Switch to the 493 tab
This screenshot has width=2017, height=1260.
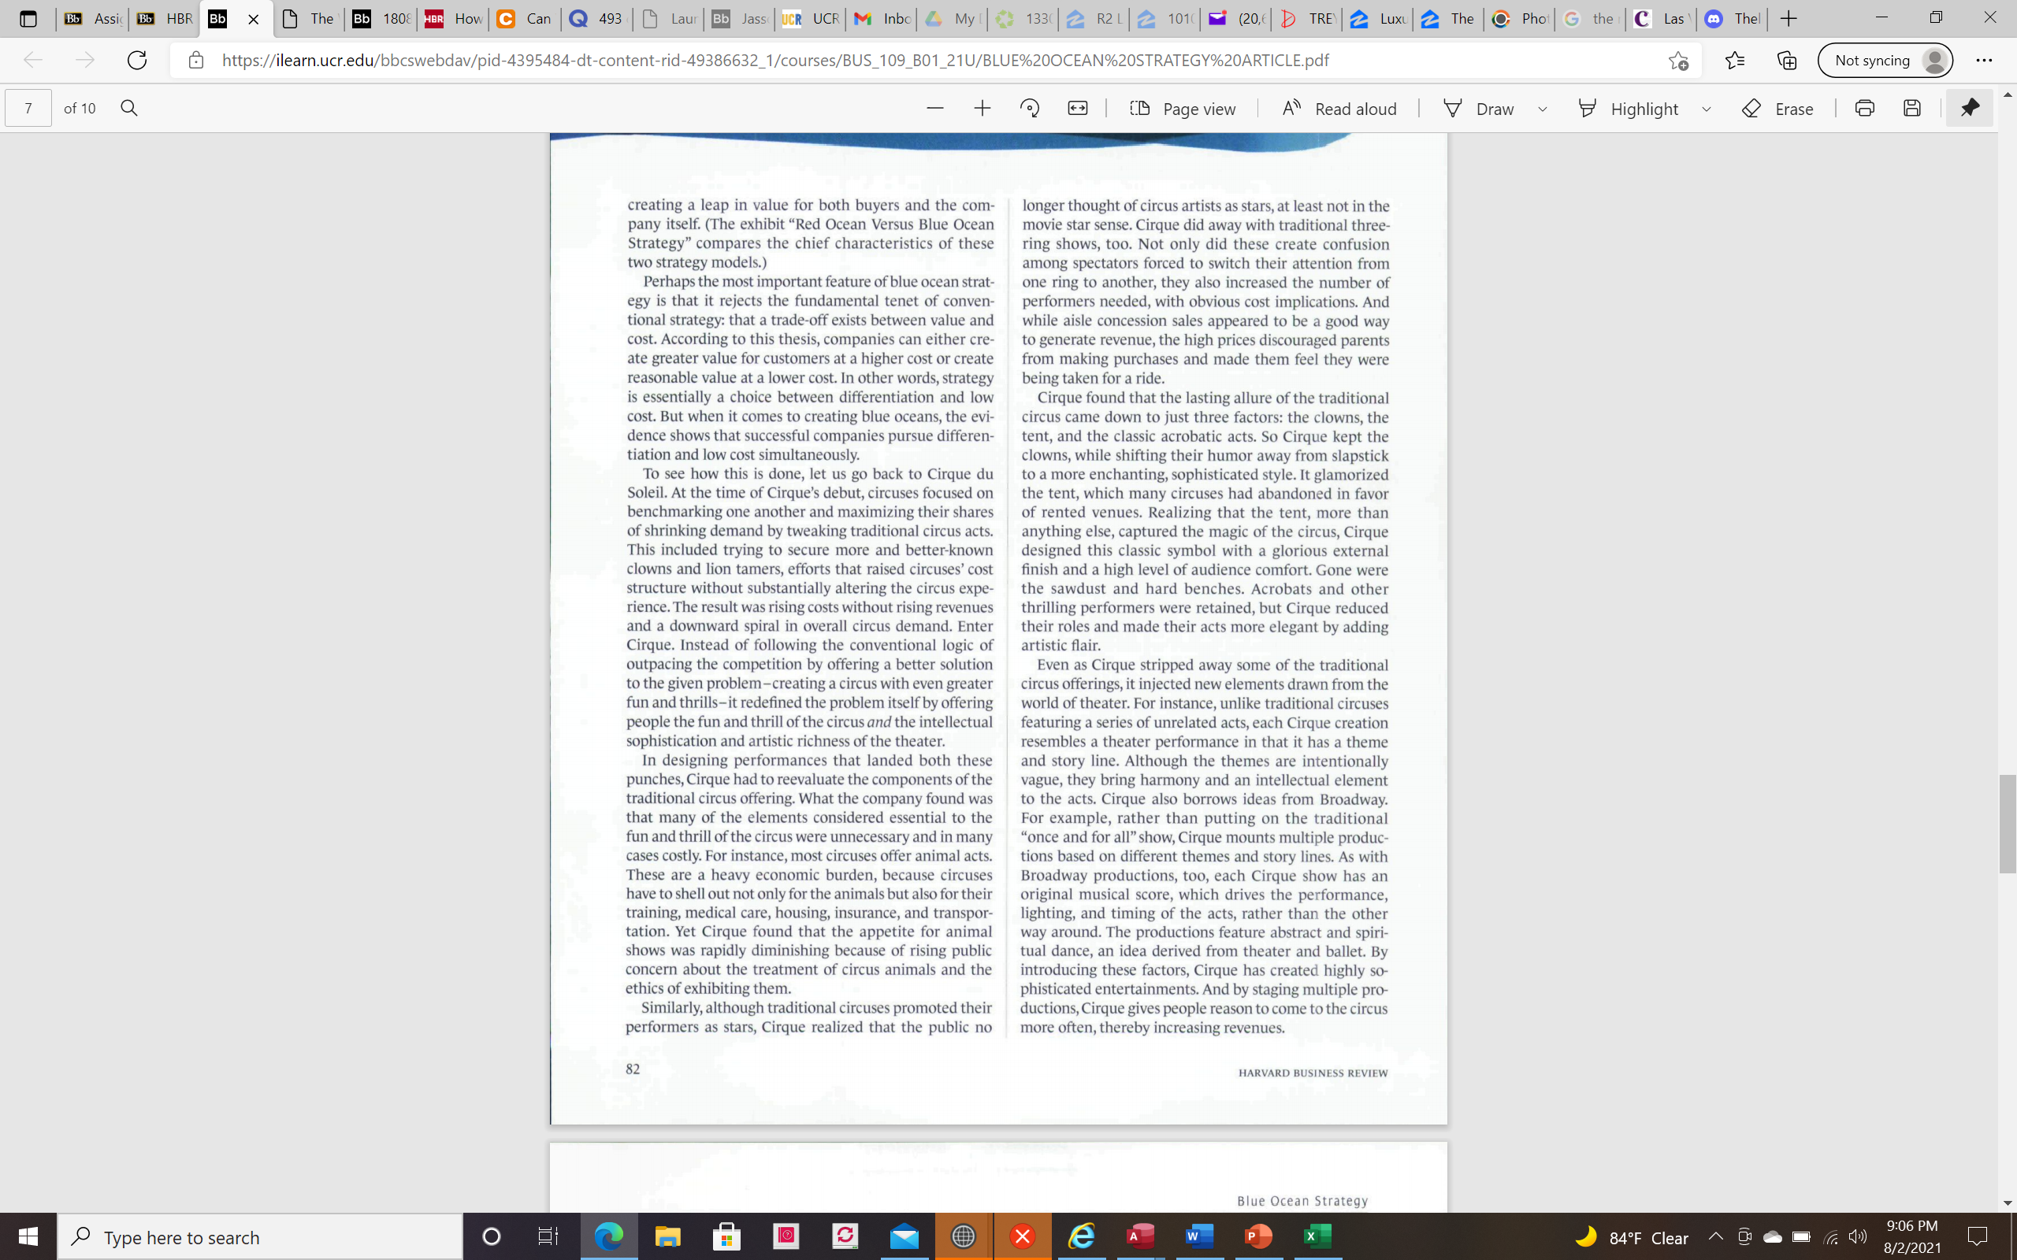[x=595, y=18]
